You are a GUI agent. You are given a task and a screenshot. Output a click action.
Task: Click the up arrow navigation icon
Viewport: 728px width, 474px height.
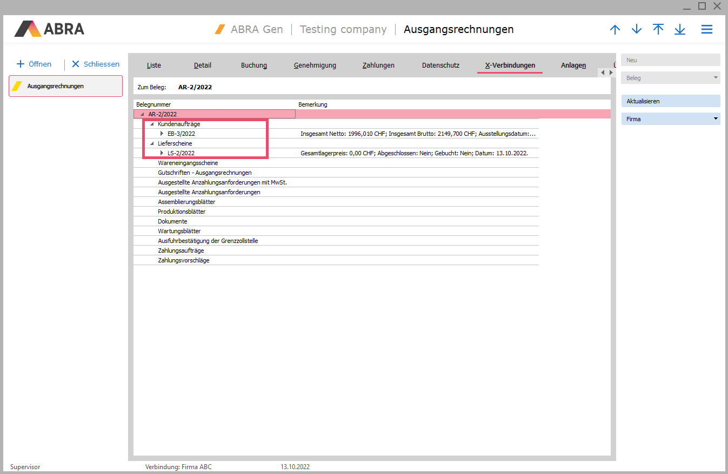[615, 30]
